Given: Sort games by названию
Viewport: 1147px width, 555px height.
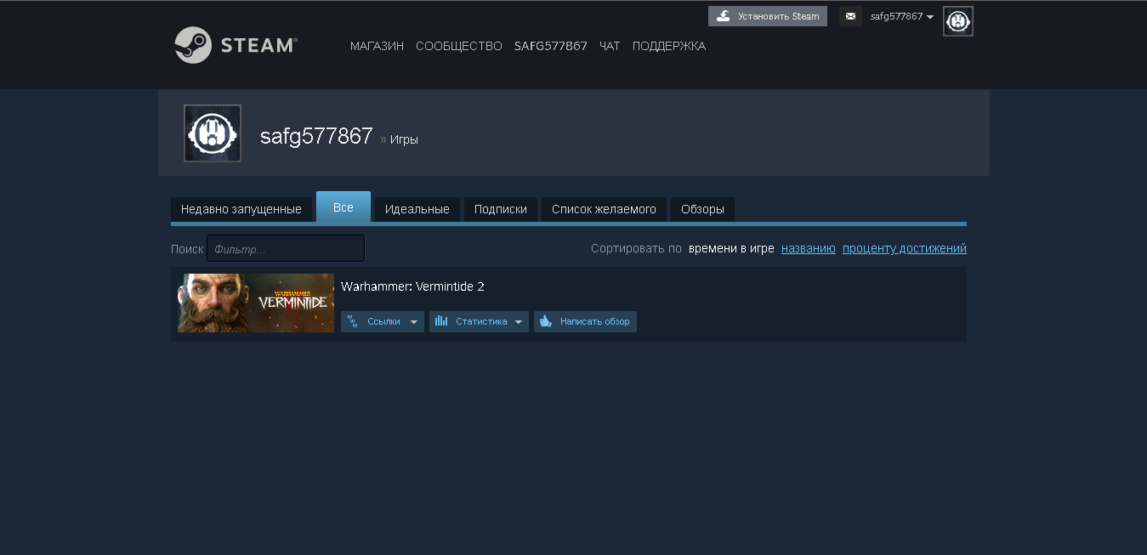Looking at the screenshot, I should click(809, 249).
